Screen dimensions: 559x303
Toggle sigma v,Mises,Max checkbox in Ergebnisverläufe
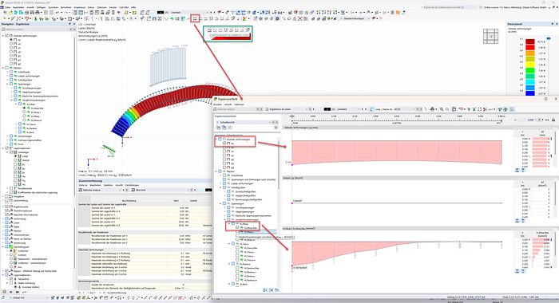pos(237,227)
